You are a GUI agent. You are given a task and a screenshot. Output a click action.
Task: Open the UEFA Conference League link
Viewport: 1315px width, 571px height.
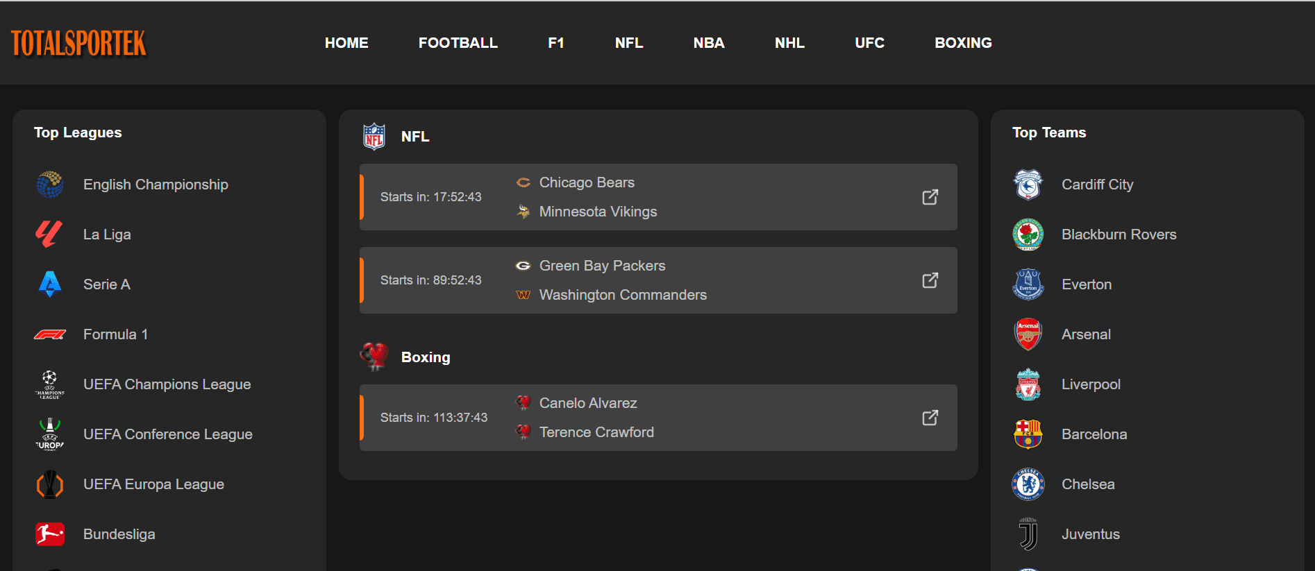tap(167, 434)
